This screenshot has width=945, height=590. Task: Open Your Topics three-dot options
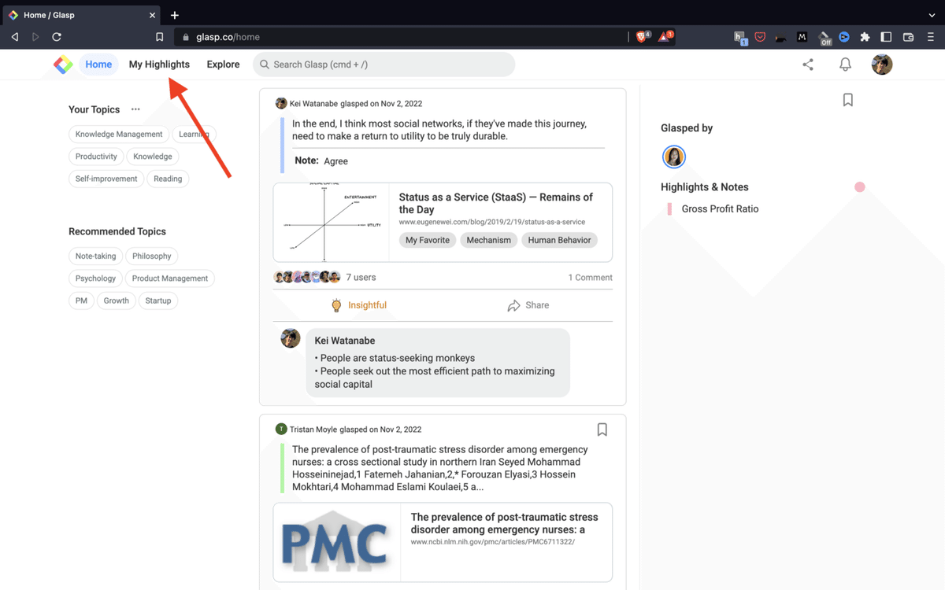[135, 109]
